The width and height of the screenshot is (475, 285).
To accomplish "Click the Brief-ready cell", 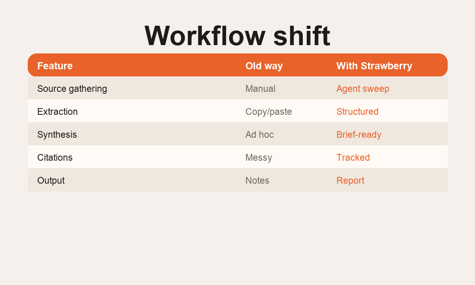I will [x=359, y=135].
